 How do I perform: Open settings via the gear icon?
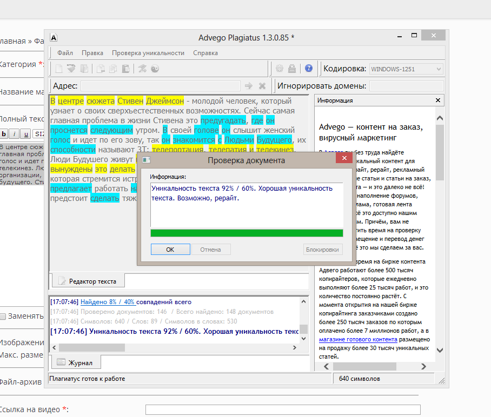coord(280,69)
